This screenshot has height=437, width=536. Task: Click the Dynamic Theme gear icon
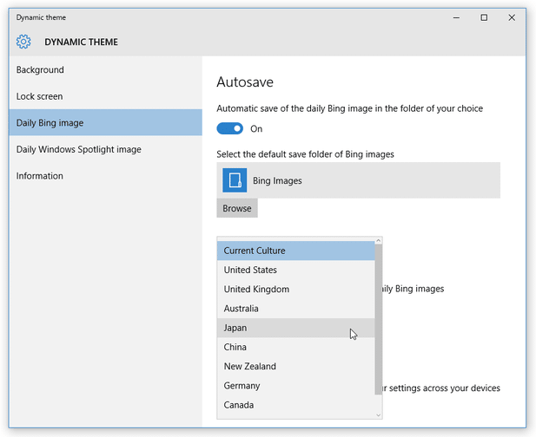pos(23,42)
